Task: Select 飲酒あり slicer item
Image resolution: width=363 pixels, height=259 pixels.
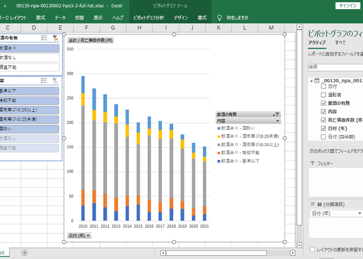Action: pos(29,48)
